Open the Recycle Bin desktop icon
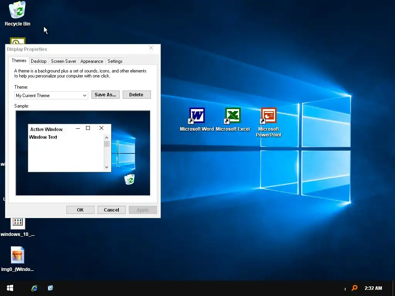 point(17,13)
